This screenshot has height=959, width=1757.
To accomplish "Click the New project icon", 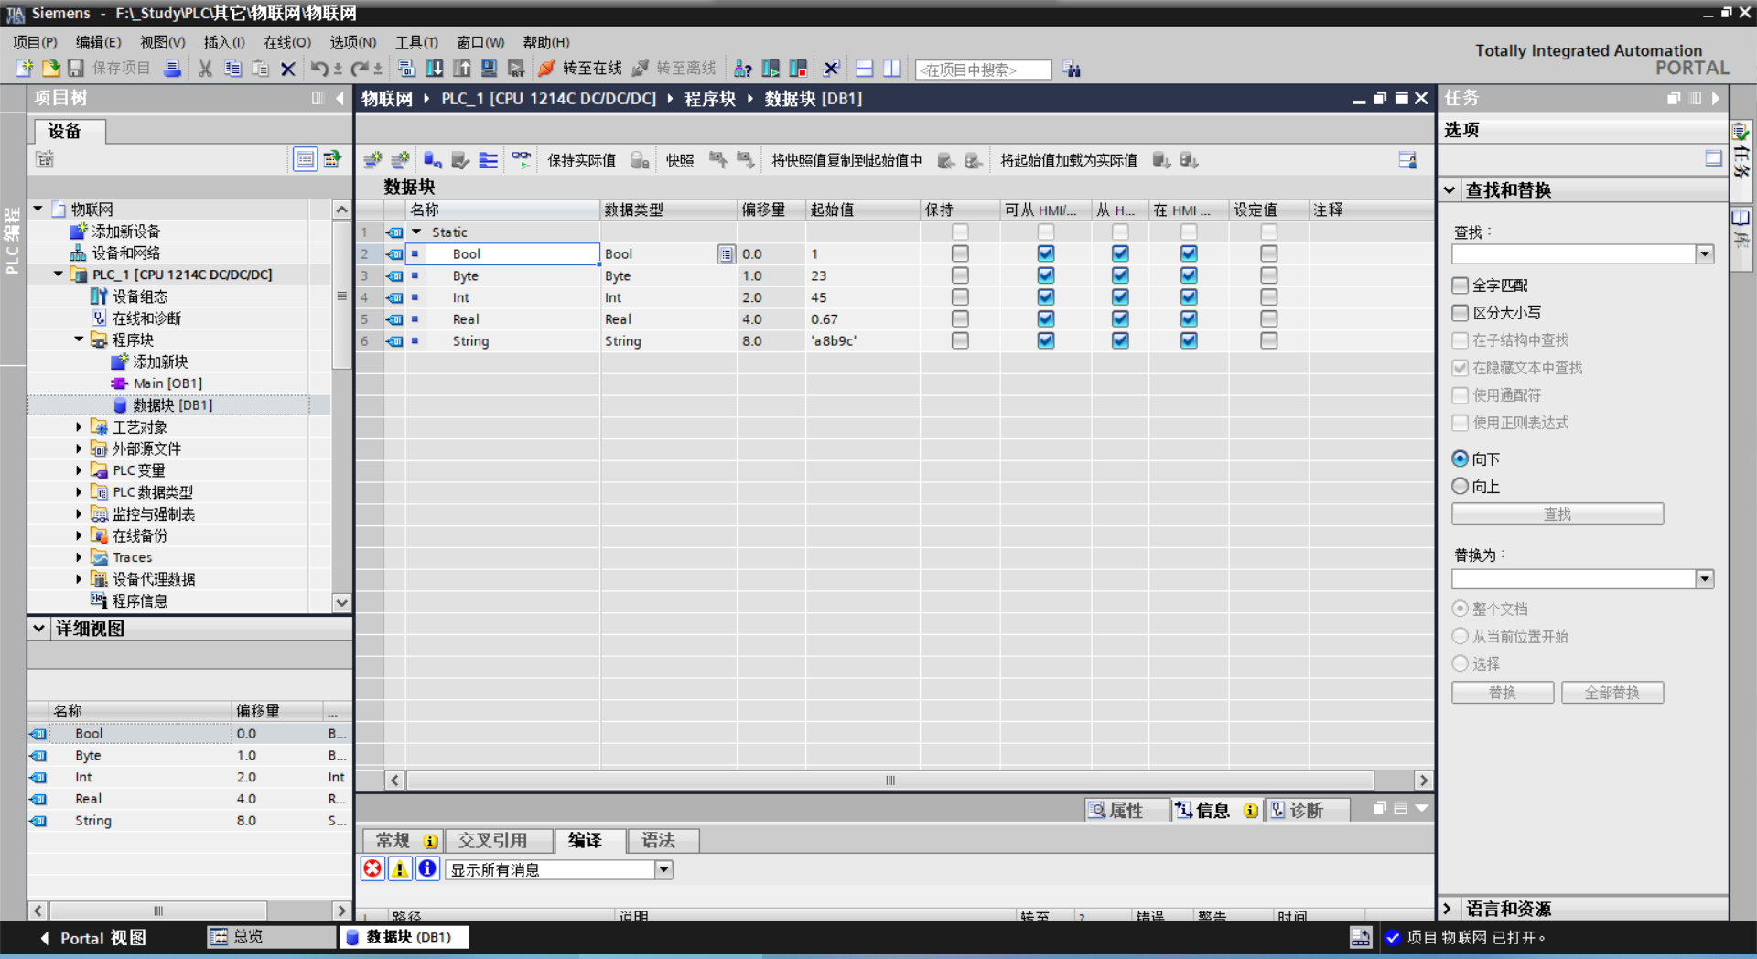I will 25,69.
